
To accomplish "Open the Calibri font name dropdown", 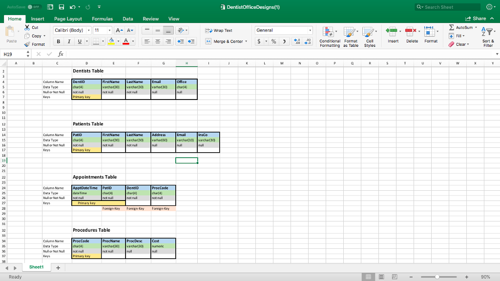I will pos(88,30).
